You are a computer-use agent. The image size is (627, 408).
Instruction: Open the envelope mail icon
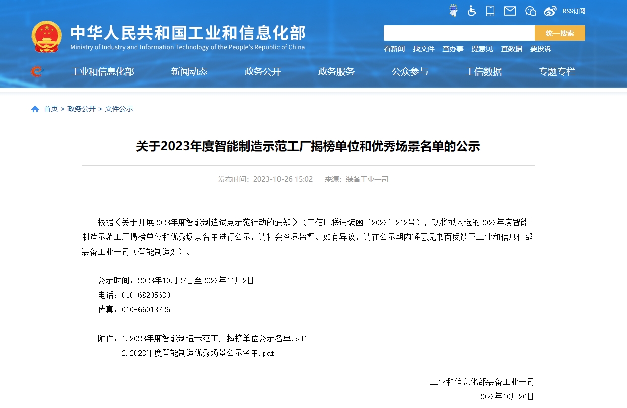(x=510, y=11)
